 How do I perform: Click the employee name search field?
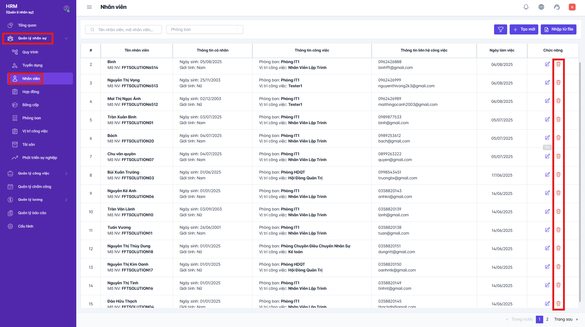[x=125, y=30]
